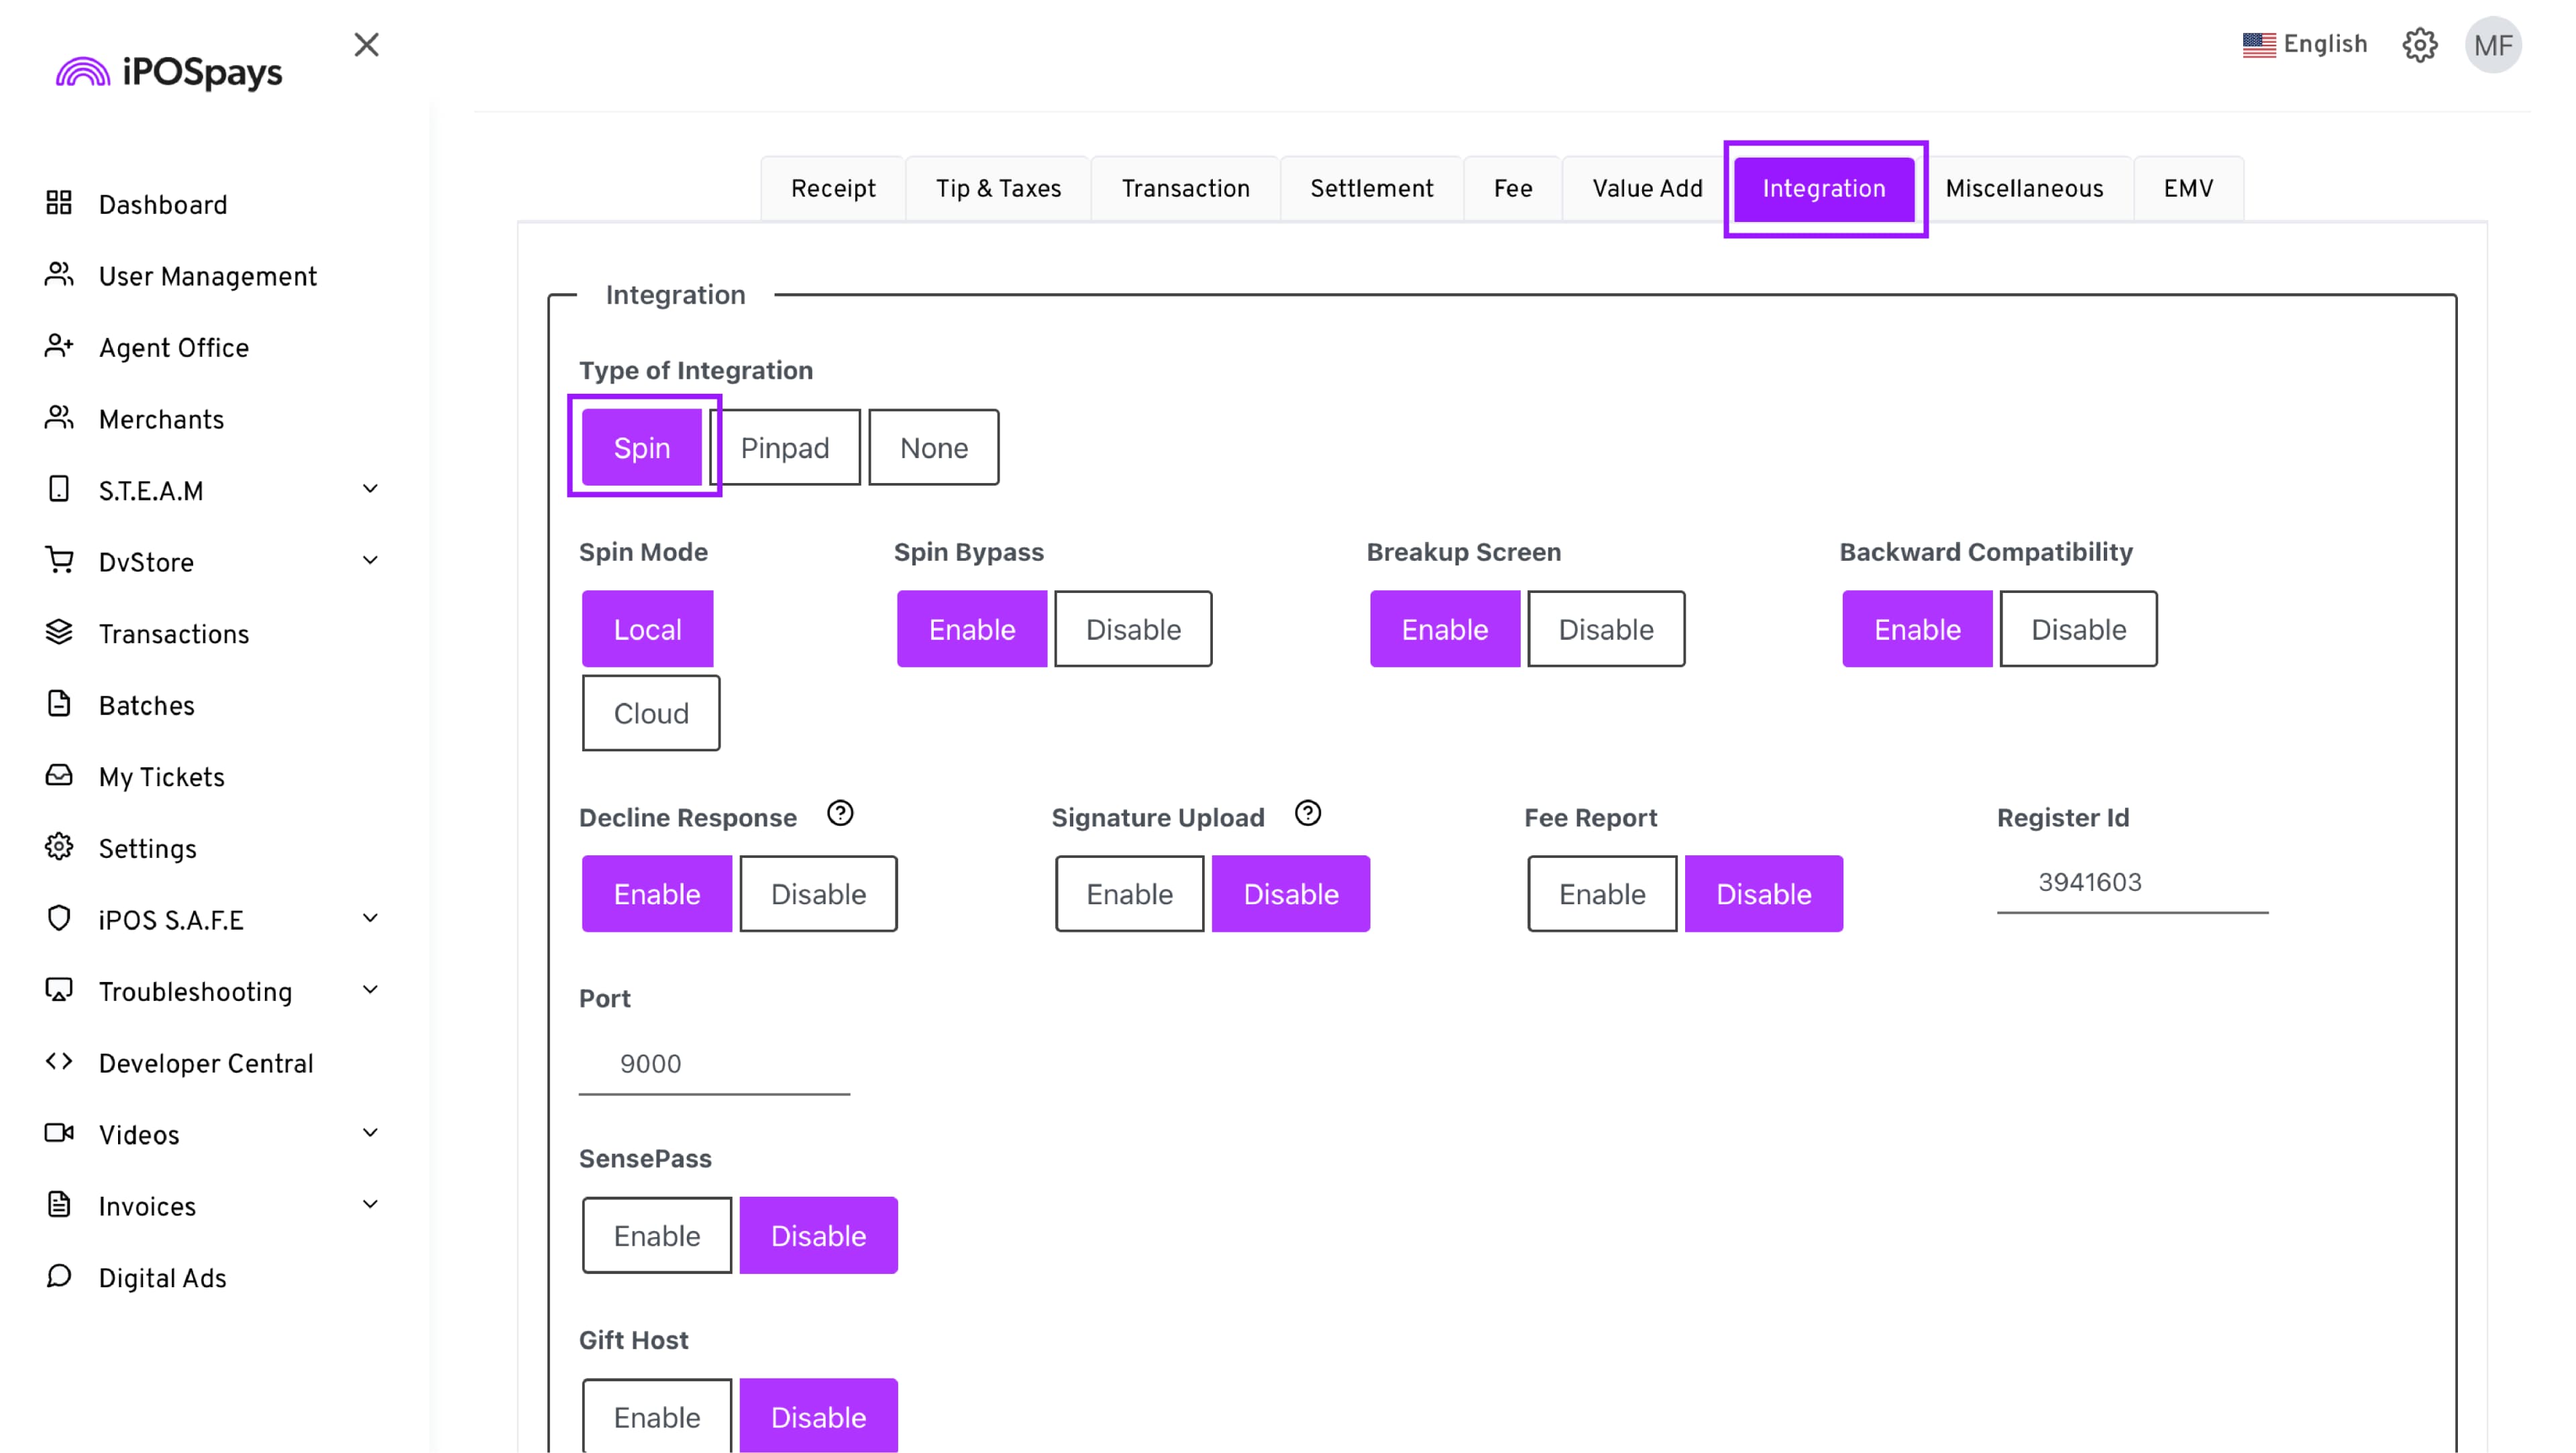Click the Dashboard grid icon

pos(59,204)
